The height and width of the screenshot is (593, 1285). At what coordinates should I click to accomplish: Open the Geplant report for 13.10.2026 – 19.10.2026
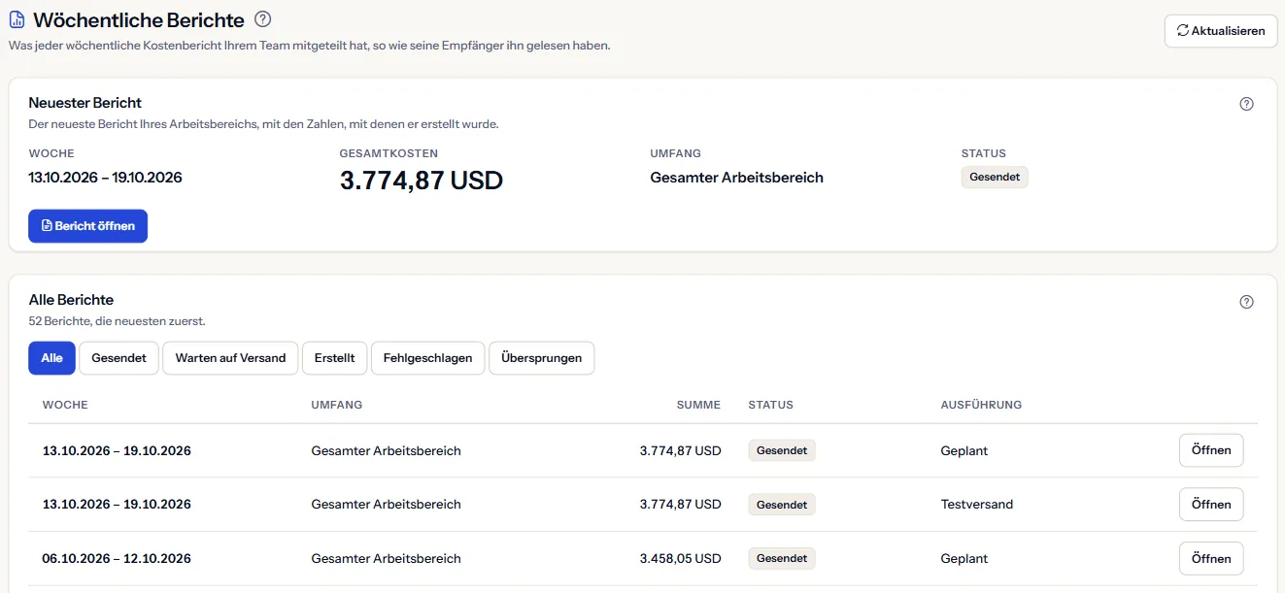pos(1211,450)
